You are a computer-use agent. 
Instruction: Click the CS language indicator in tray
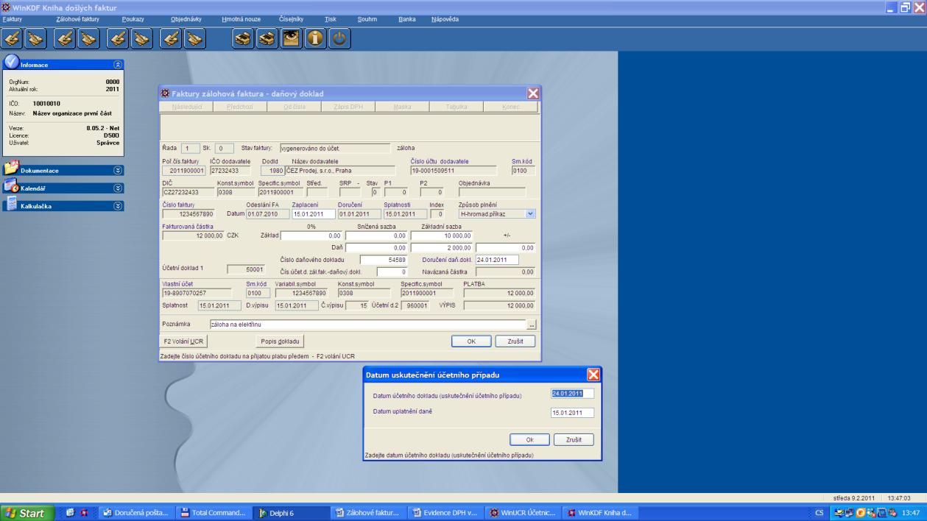(818, 513)
